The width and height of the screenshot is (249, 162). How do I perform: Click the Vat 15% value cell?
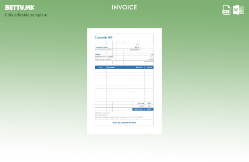149,106
